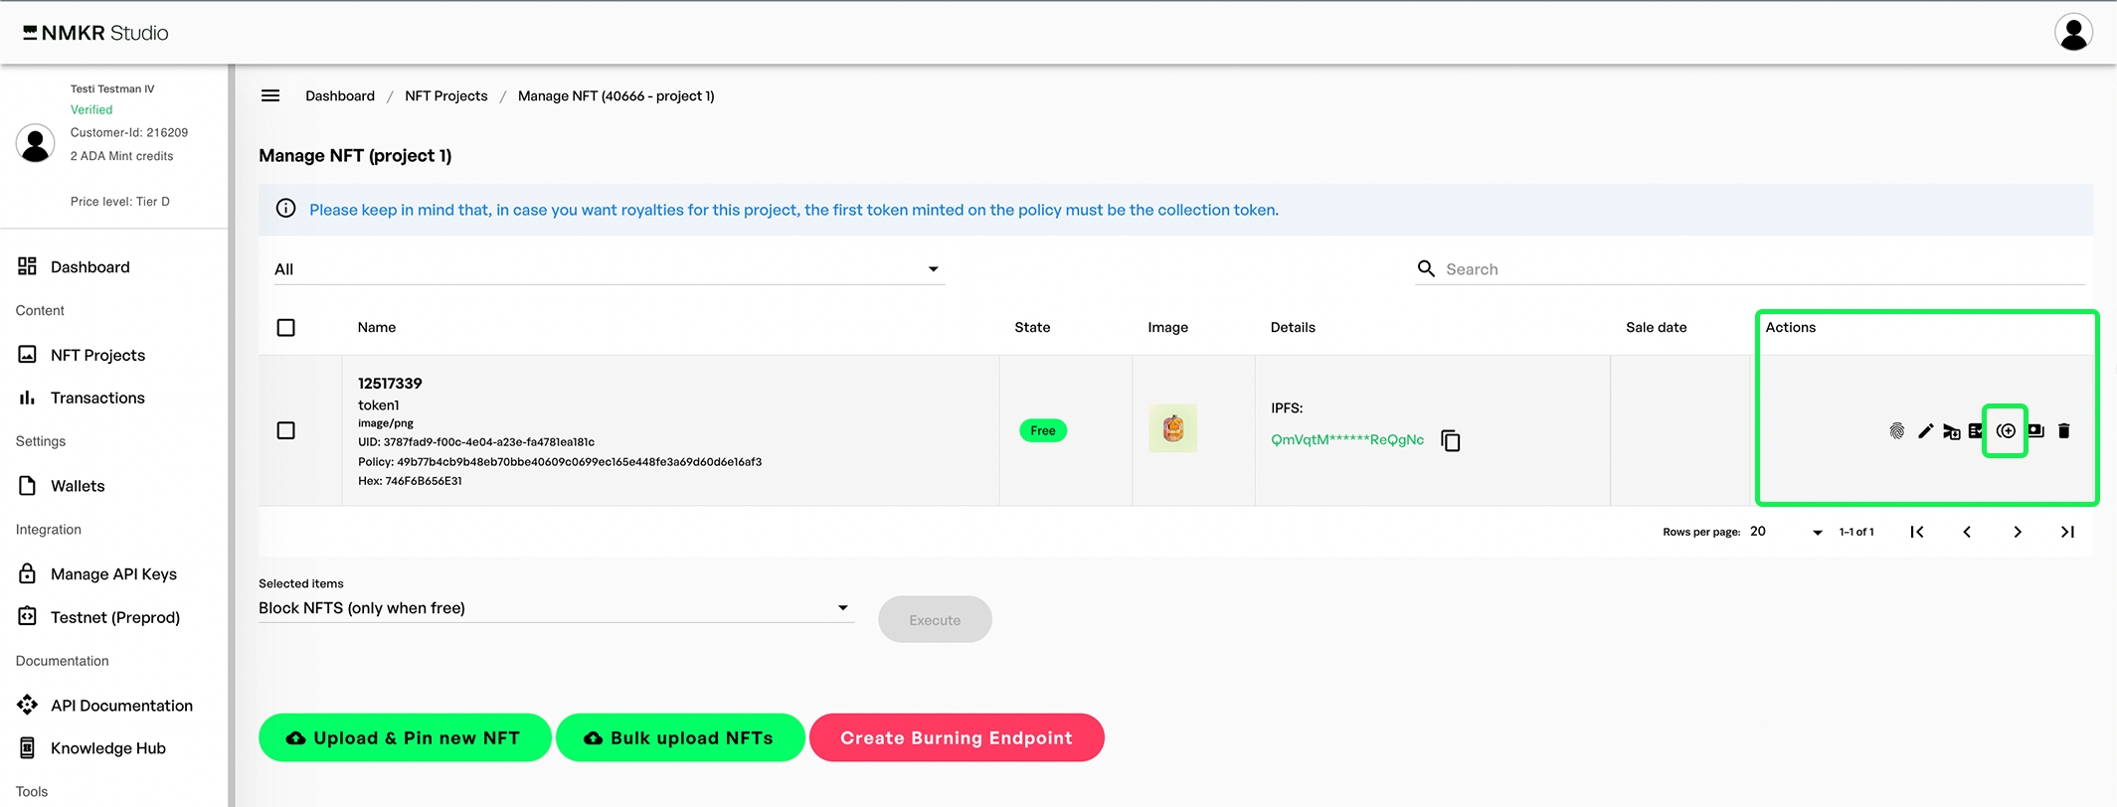Open NFT Projects in the sidebar
Screen dimensions: 2117x807
(97, 355)
